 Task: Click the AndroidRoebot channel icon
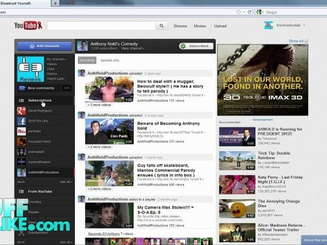pyautogui.click(x=21, y=162)
